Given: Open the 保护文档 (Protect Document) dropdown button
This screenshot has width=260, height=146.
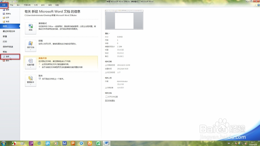Looking at the screenshot, I should point(30,46).
